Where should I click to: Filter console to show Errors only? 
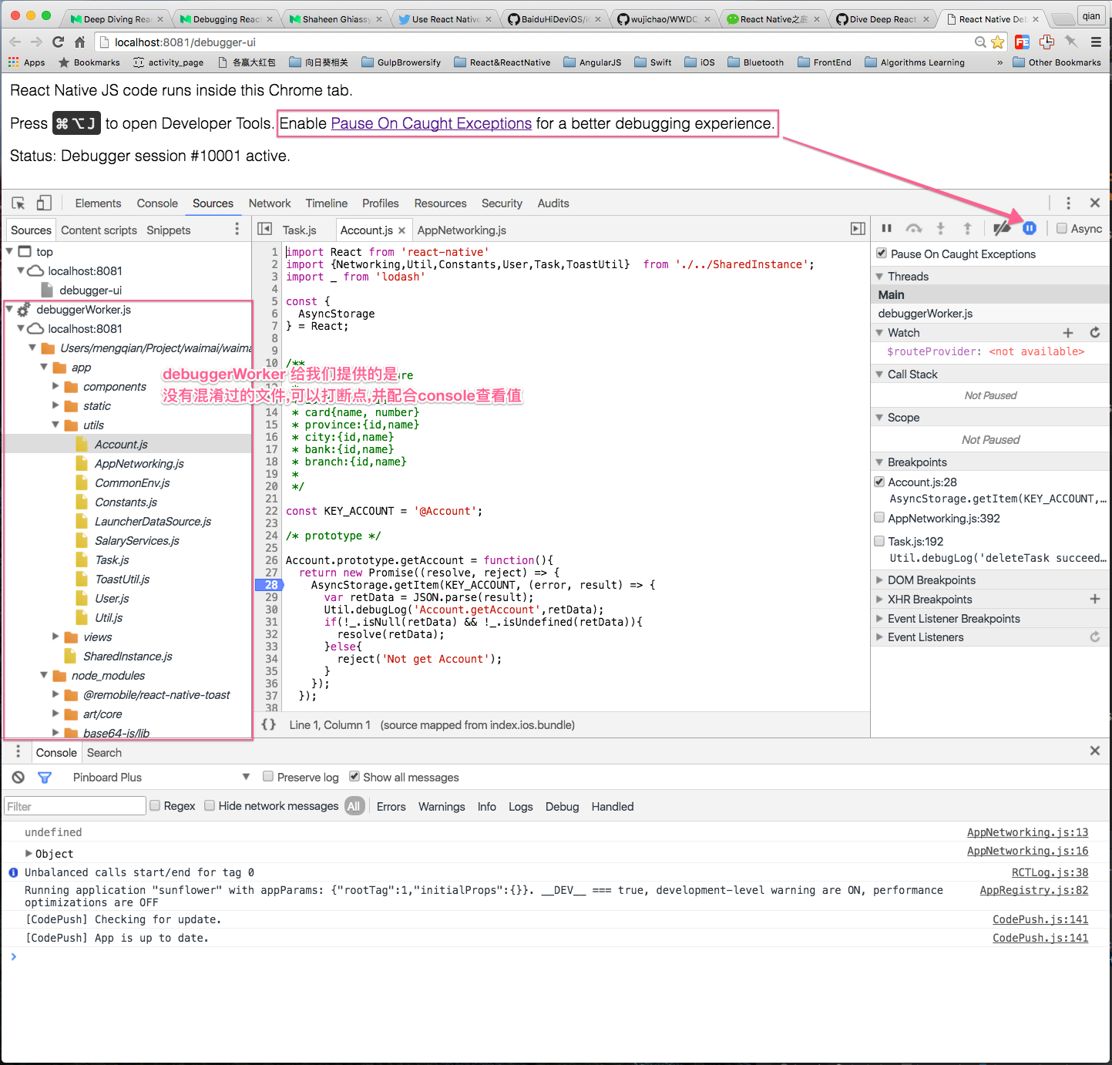click(x=391, y=806)
